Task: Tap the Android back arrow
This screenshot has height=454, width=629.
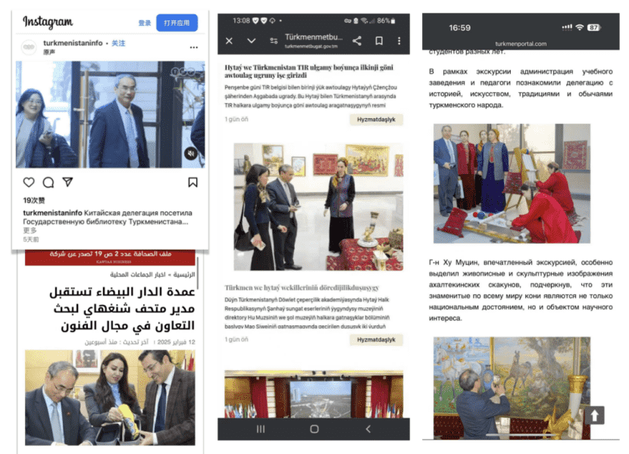Action: [x=368, y=429]
